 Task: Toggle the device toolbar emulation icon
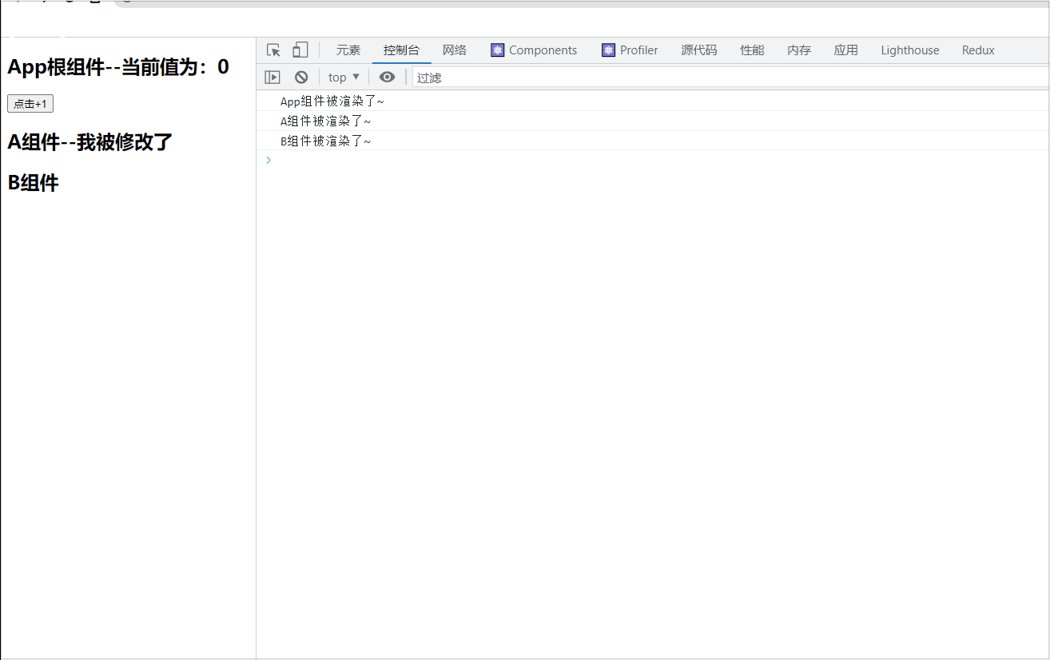(x=300, y=50)
